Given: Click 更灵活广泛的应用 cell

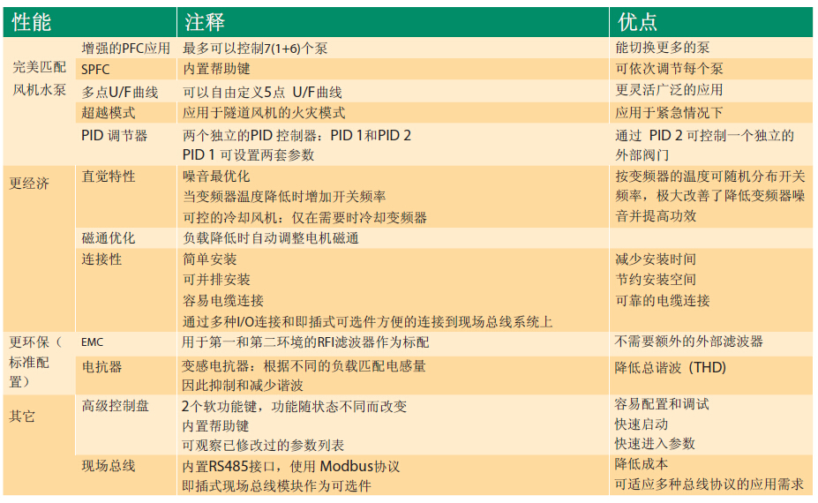Looking at the screenshot, I should coord(670,90).
